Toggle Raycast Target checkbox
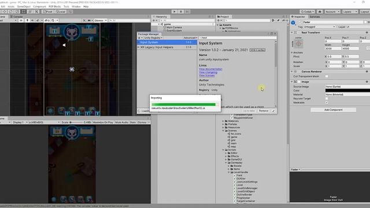Viewport: 370px width, 208px height. click(x=327, y=99)
